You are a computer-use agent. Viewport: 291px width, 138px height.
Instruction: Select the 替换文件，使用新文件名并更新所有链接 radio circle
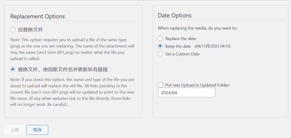13,69
